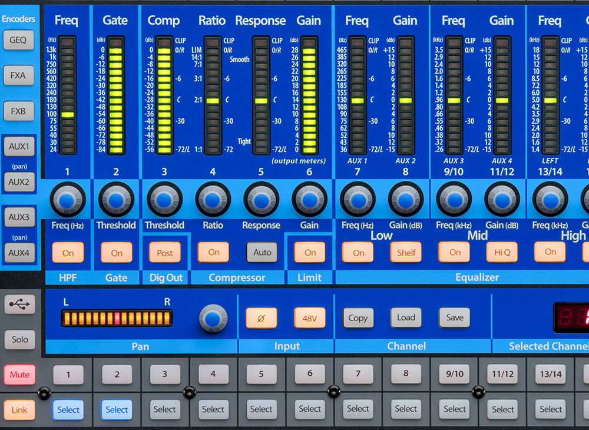Select the AUX3 encoder

(x=18, y=217)
